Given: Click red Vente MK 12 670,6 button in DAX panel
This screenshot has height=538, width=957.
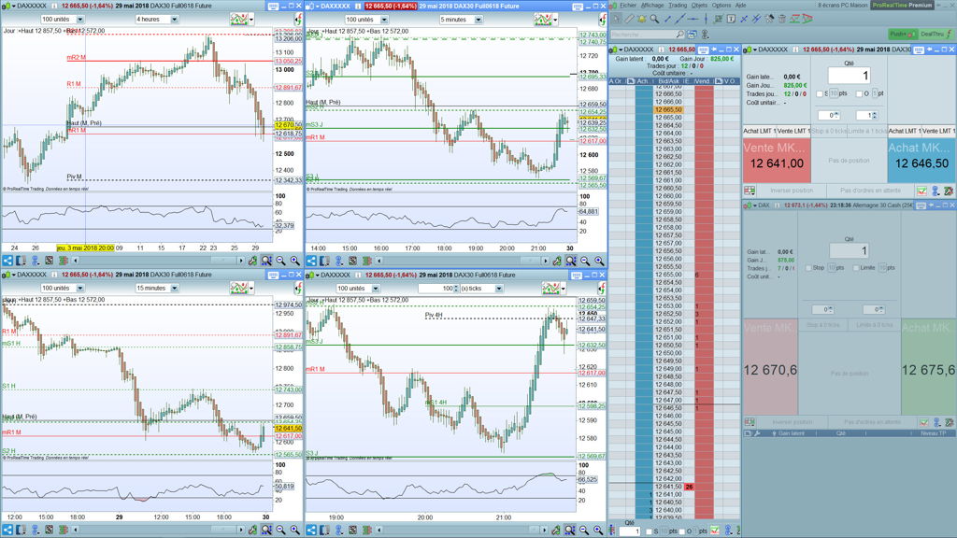Looking at the screenshot, I should [770, 366].
